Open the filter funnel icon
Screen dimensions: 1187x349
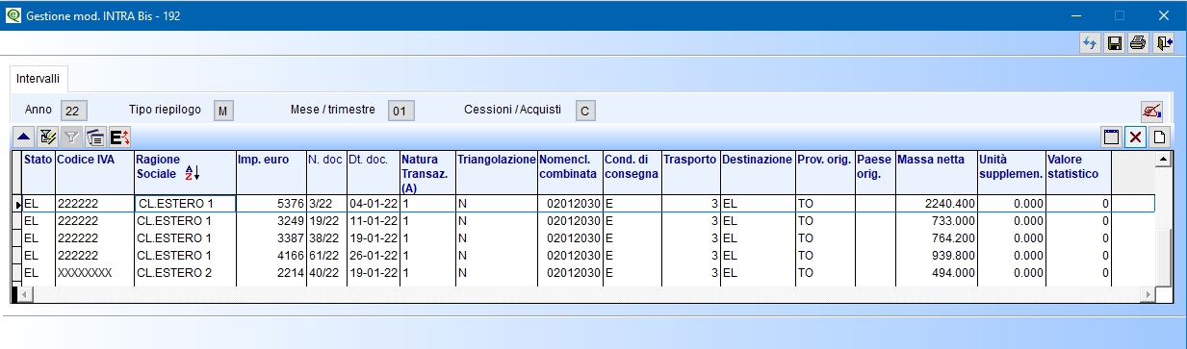(x=71, y=137)
